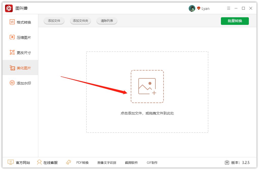Click the VIP diamond badge icon

(x=199, y=8)
